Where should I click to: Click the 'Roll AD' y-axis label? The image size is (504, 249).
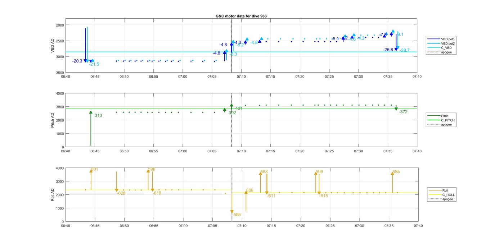(53, 194)
